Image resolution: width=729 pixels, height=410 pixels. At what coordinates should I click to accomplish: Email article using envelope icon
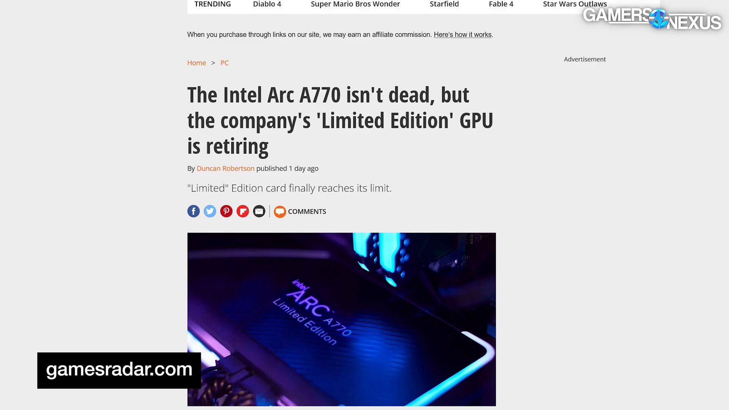click(x=259, y=211)
